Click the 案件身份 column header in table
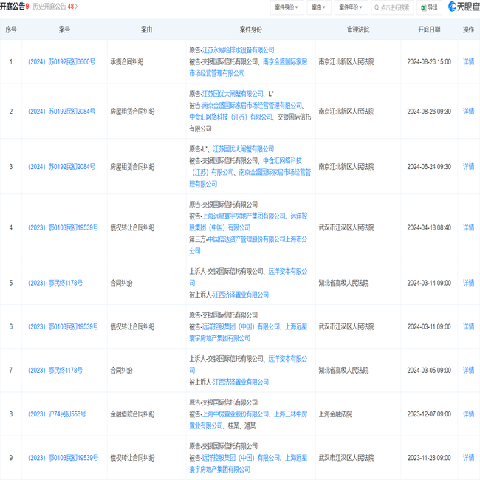This screenshot has height=480, width=480. click(251, 30)
